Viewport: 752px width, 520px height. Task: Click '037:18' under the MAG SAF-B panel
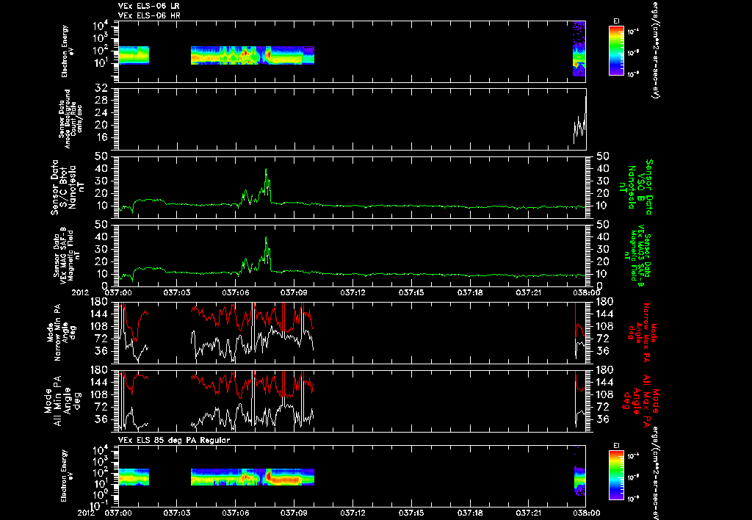click(471, 292)
